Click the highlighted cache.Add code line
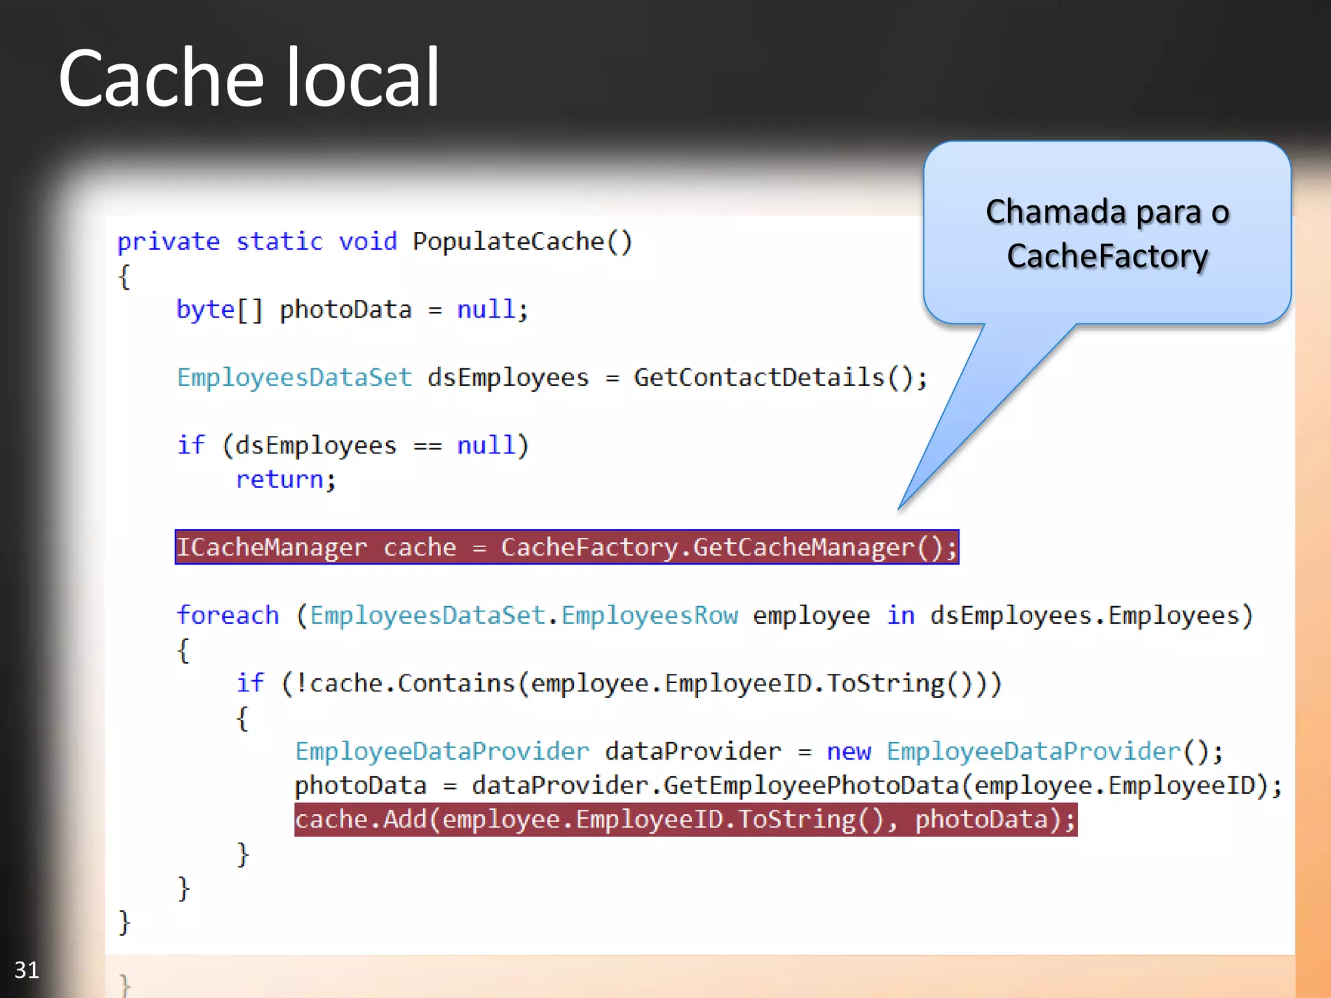The height and width of the screenshot is (998, 1331). (685, 819)
